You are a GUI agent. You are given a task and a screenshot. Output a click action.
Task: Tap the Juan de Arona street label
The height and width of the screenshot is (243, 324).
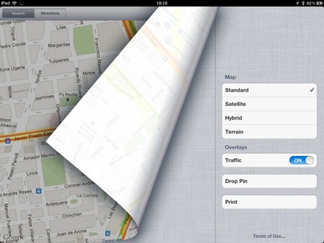click(x=72, y=233)
